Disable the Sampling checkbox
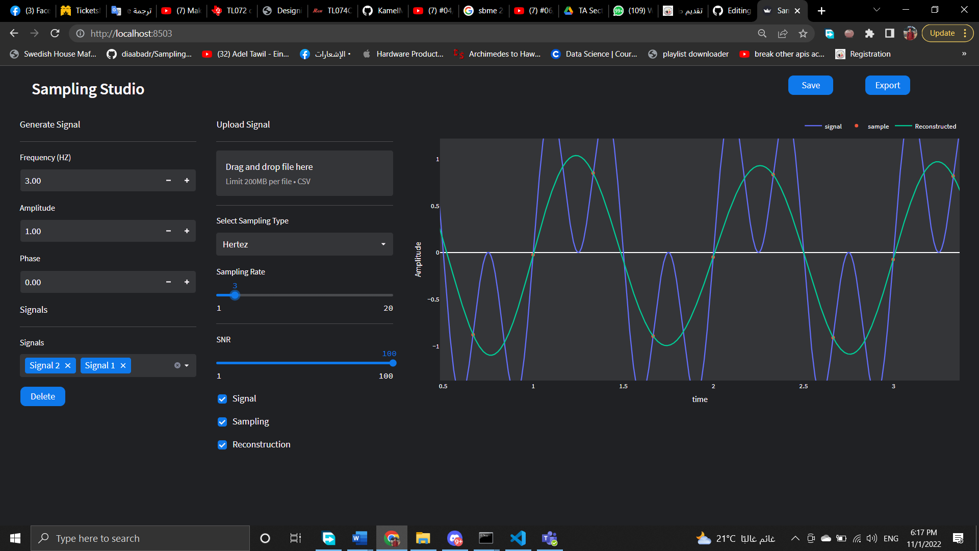 [222, 421]
